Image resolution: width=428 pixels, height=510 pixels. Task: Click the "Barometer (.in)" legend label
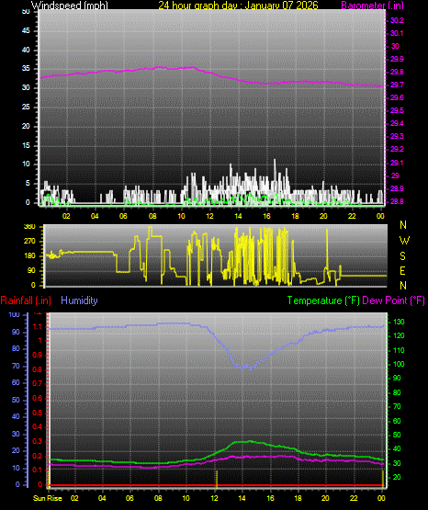372,6
